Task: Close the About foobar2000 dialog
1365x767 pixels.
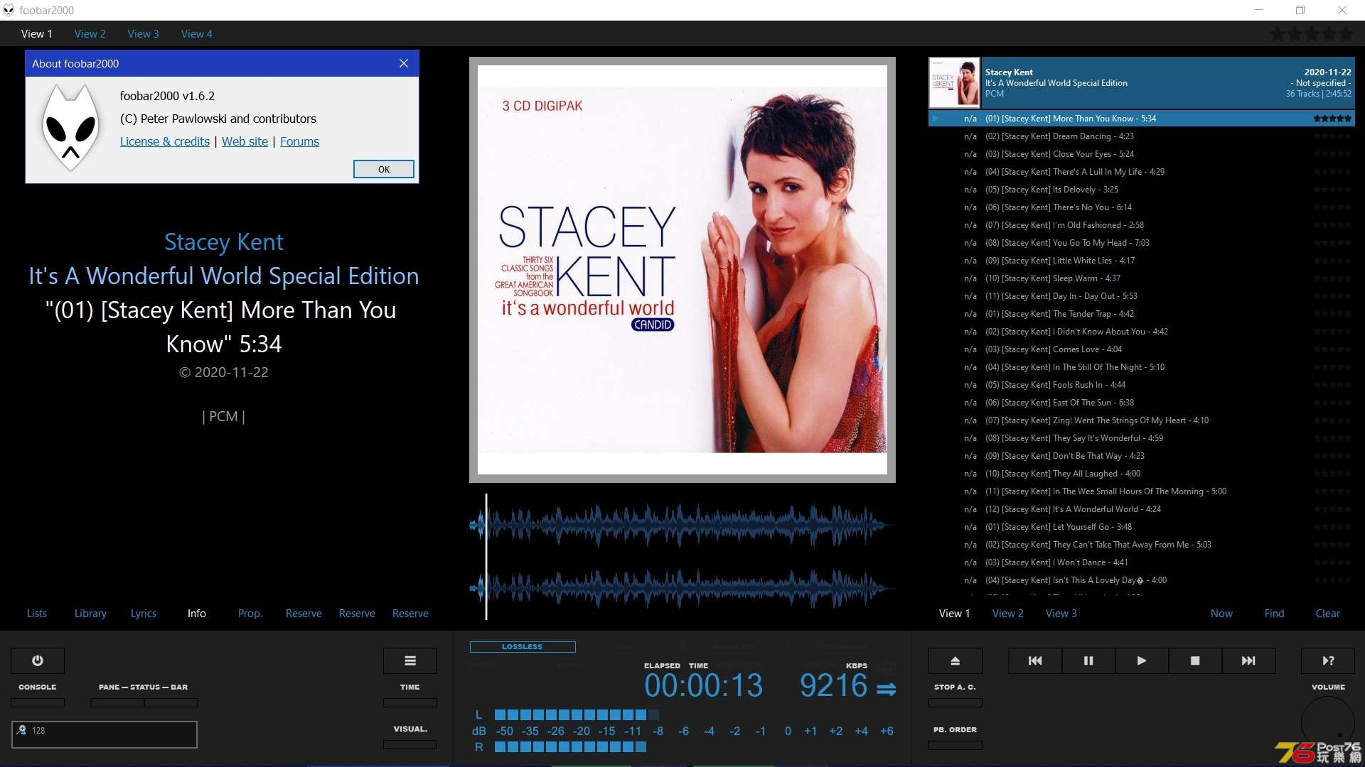Action: coord(404,63)
